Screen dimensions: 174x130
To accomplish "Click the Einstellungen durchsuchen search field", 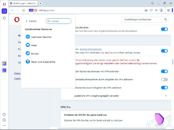I will coord(145,20).
